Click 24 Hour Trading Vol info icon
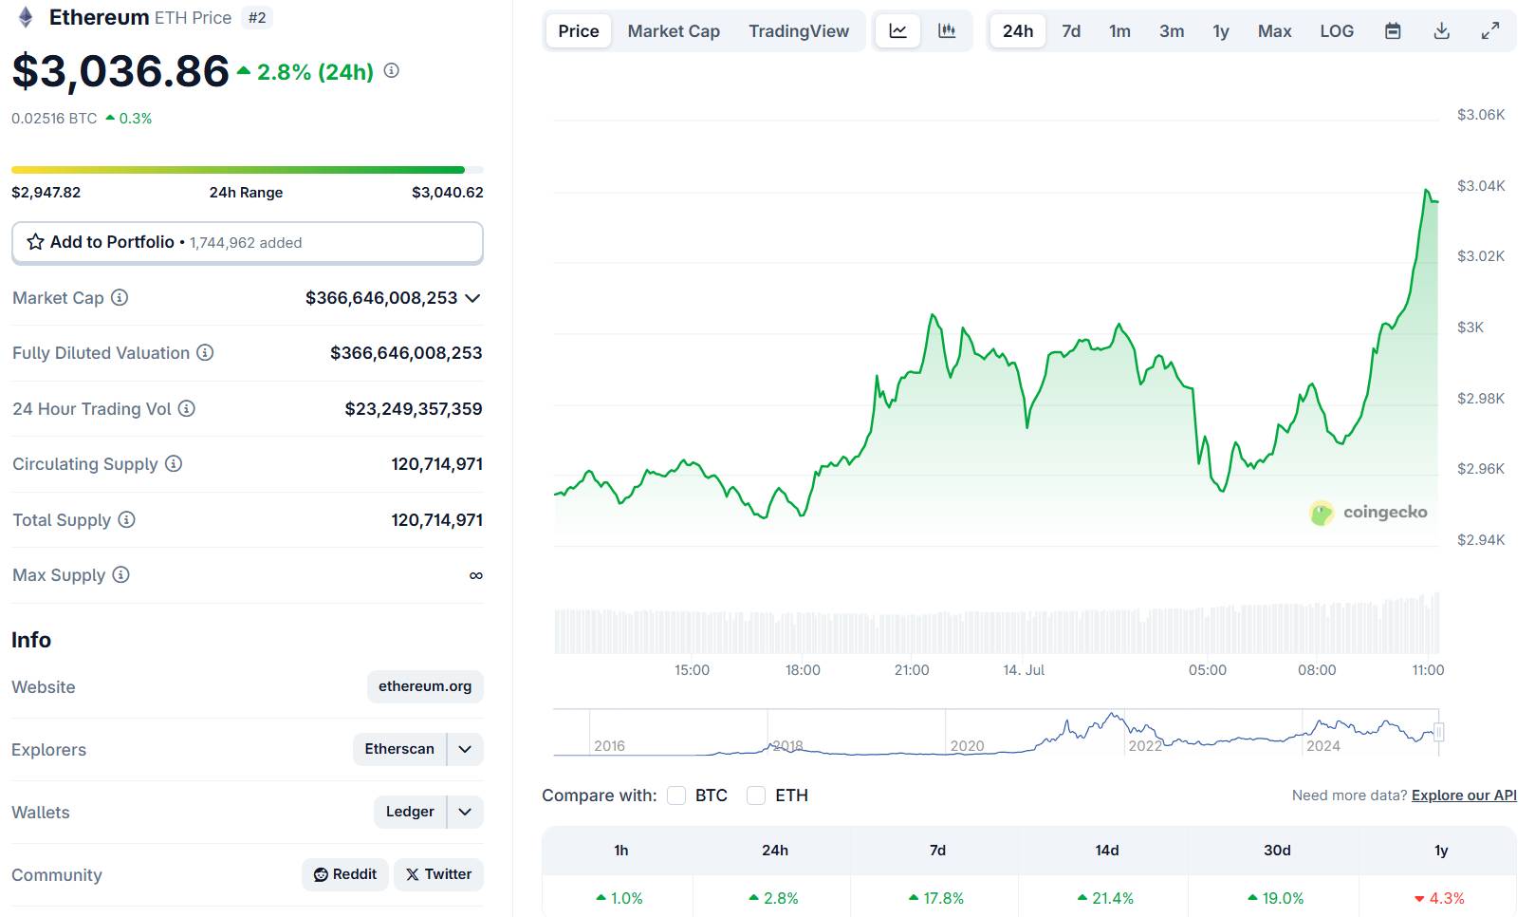Screen dimensions: 1535x917 (x=187, y=408)
